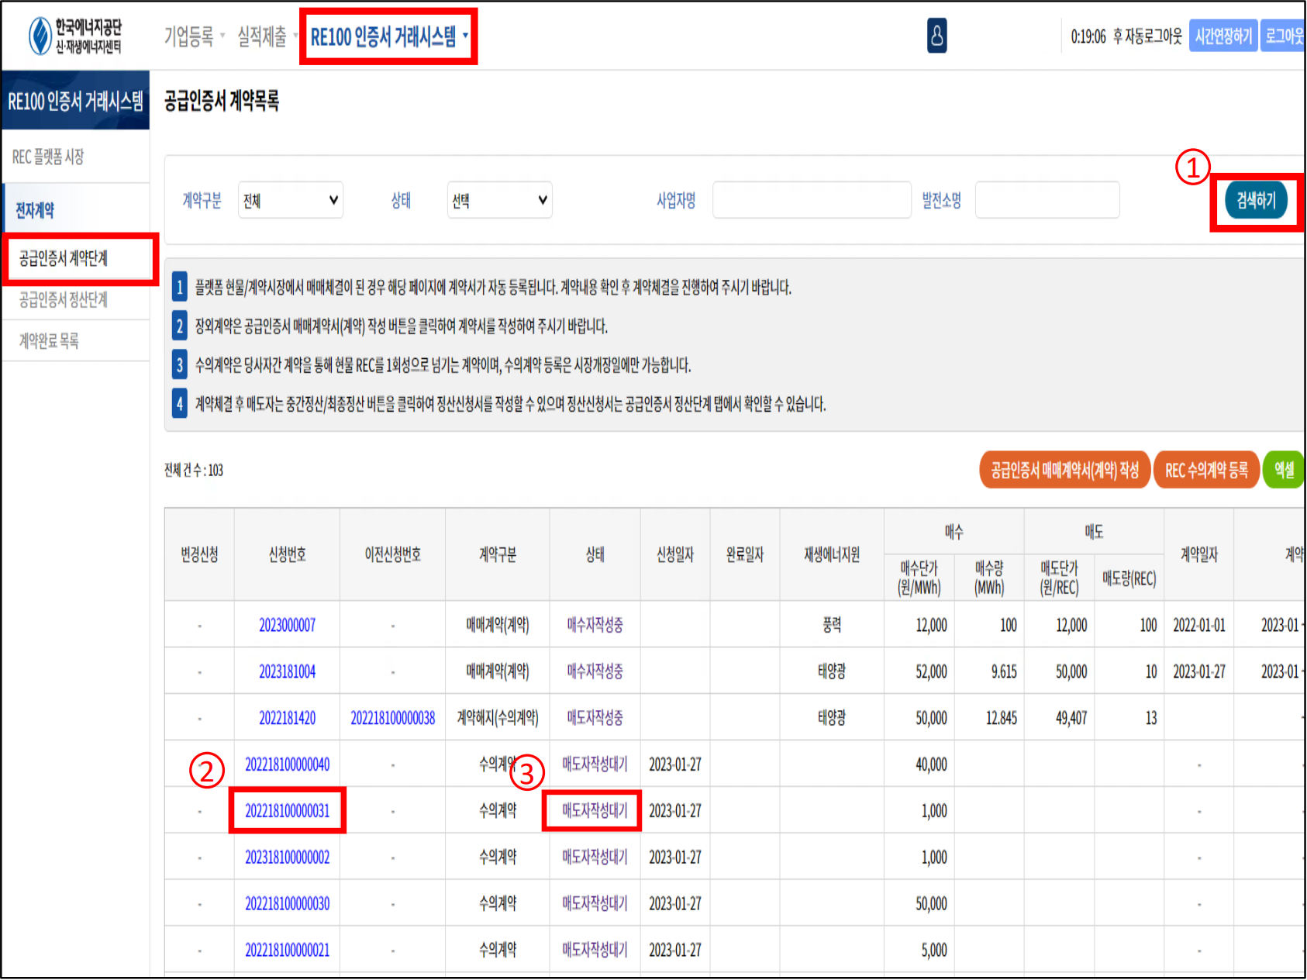Go to 계약완료 목록 in sidebar
Screen dimensions: 1307x980
click(x=49, y=341)
